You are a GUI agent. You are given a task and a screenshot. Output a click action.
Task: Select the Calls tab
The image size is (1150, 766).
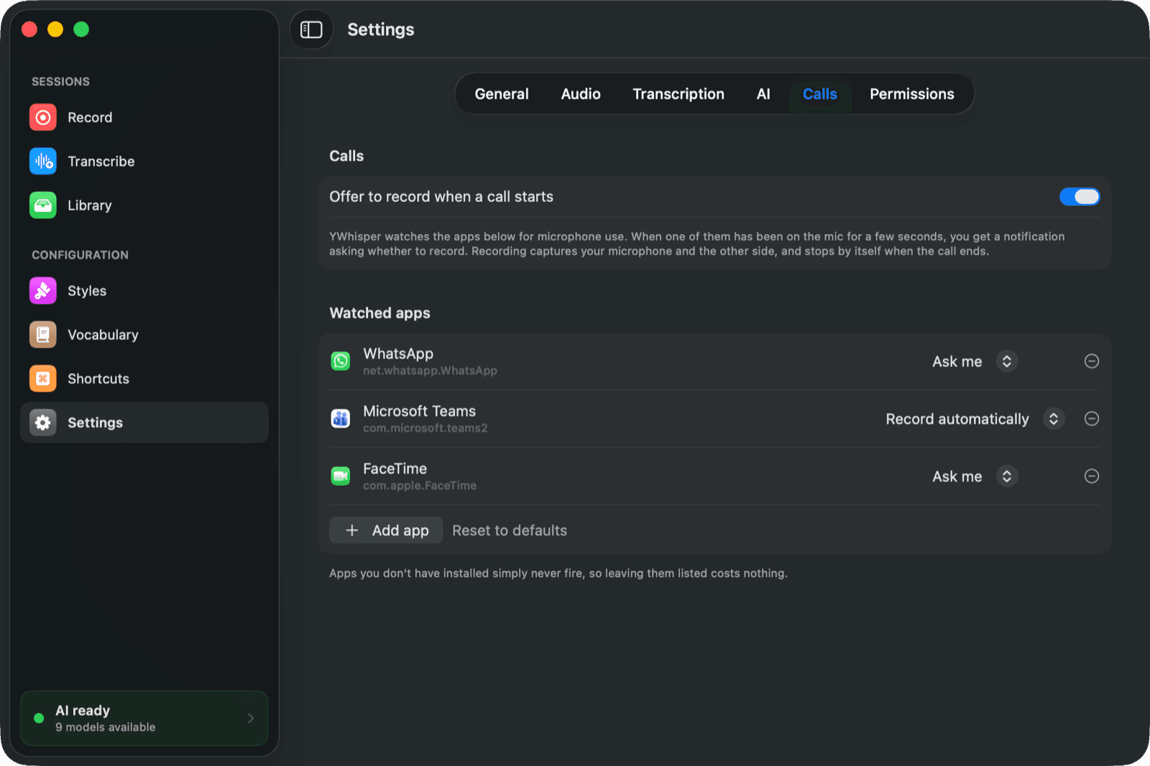[x=820, y=94]
